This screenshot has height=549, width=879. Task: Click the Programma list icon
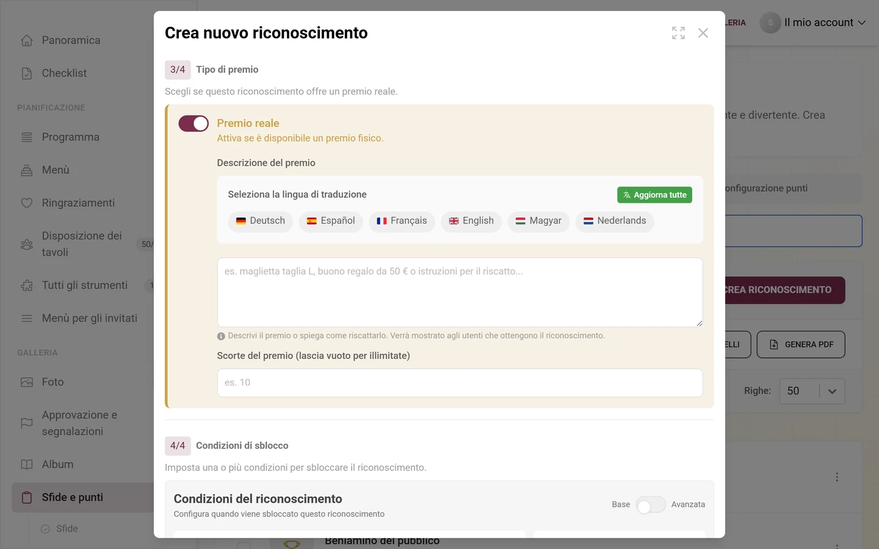pyautogui.click(x=27, y=137)
